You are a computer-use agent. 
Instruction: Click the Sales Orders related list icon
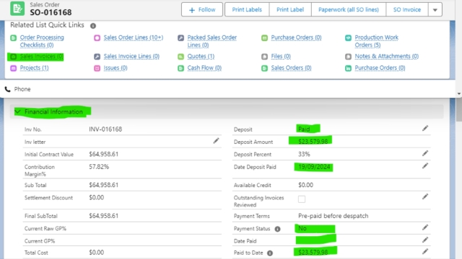[x=265, y=68]
